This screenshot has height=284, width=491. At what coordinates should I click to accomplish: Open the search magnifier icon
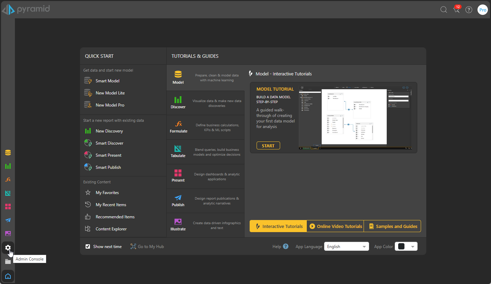(444, 10)
